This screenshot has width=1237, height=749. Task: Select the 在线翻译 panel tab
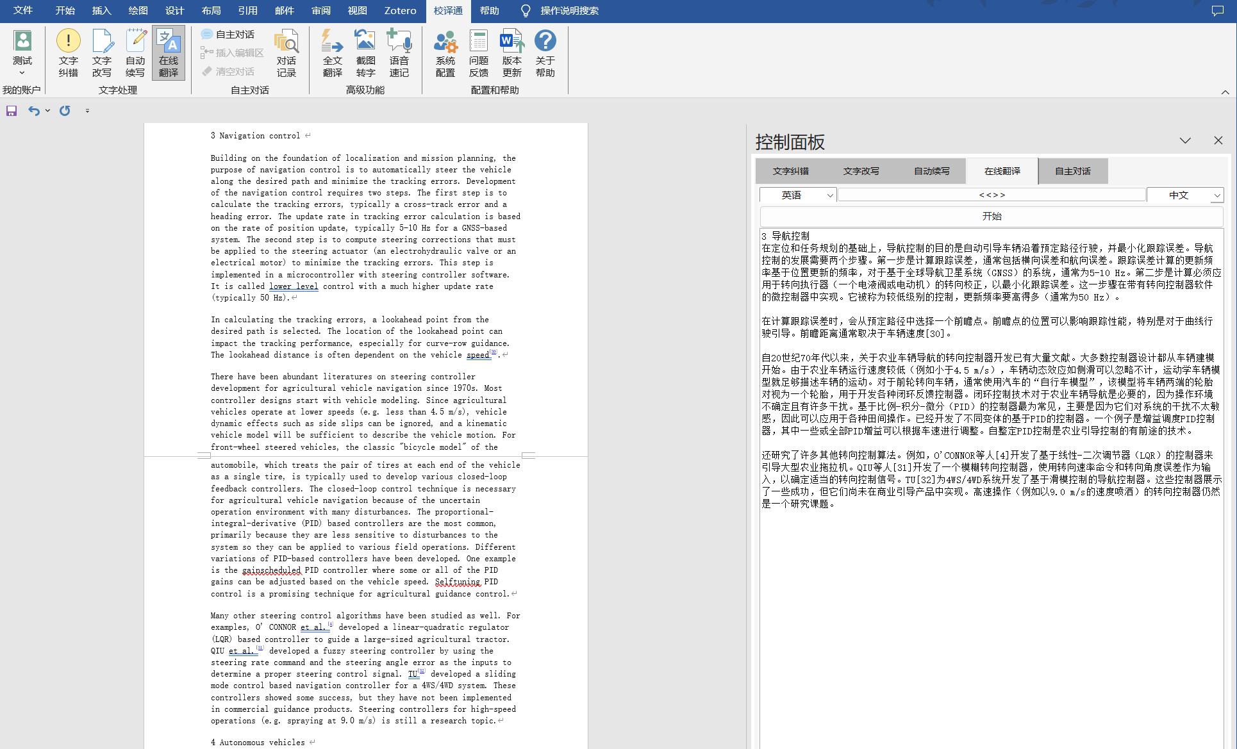1002,171
